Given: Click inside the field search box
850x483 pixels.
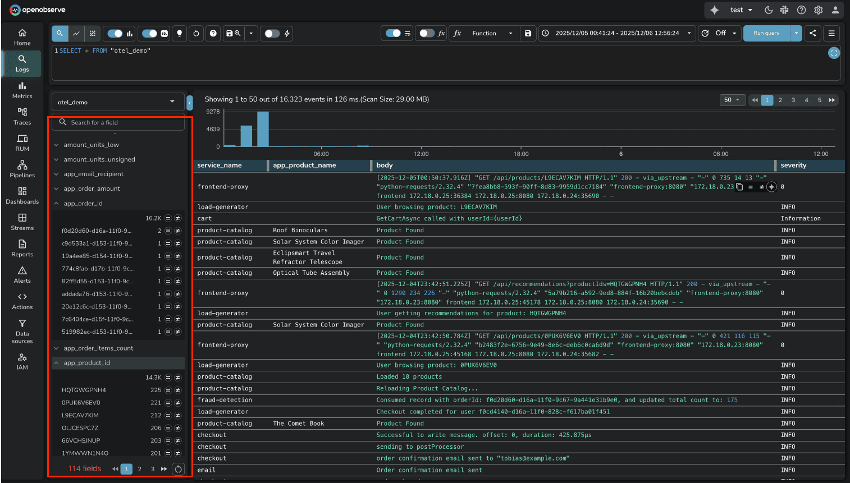Looking at the screenshot, I should coord(118,122).
